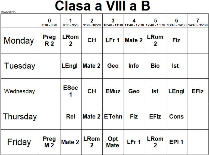This screenshot has height=155, width=209.
Task: Select the EMuz cell on Wednesday
Action: pos(113,91)
